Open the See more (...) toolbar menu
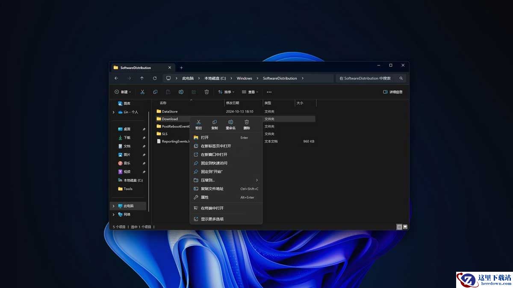The width and height of the screenshot is (513, 288). click(269, 92)
